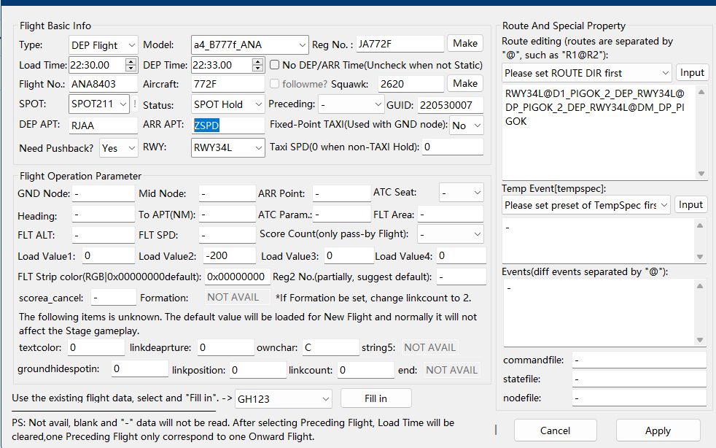Click the Make button next to Squawk
The image size is (716, 448).
tap(465, 84)
